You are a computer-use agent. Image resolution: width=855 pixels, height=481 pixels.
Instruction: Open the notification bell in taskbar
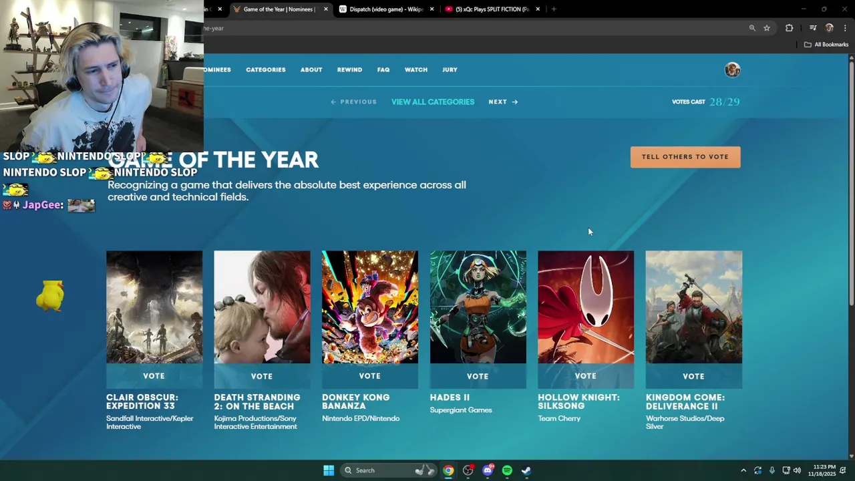click(843, 470)
